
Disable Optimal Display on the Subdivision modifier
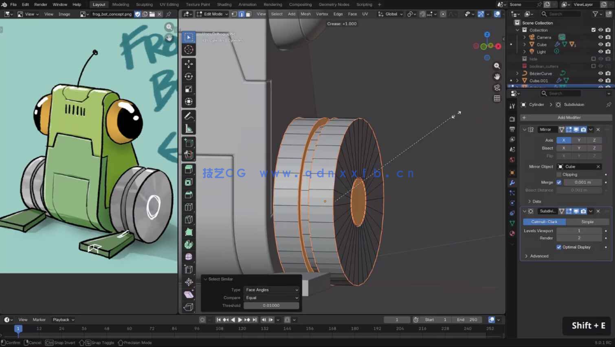(x=559, y=247)
